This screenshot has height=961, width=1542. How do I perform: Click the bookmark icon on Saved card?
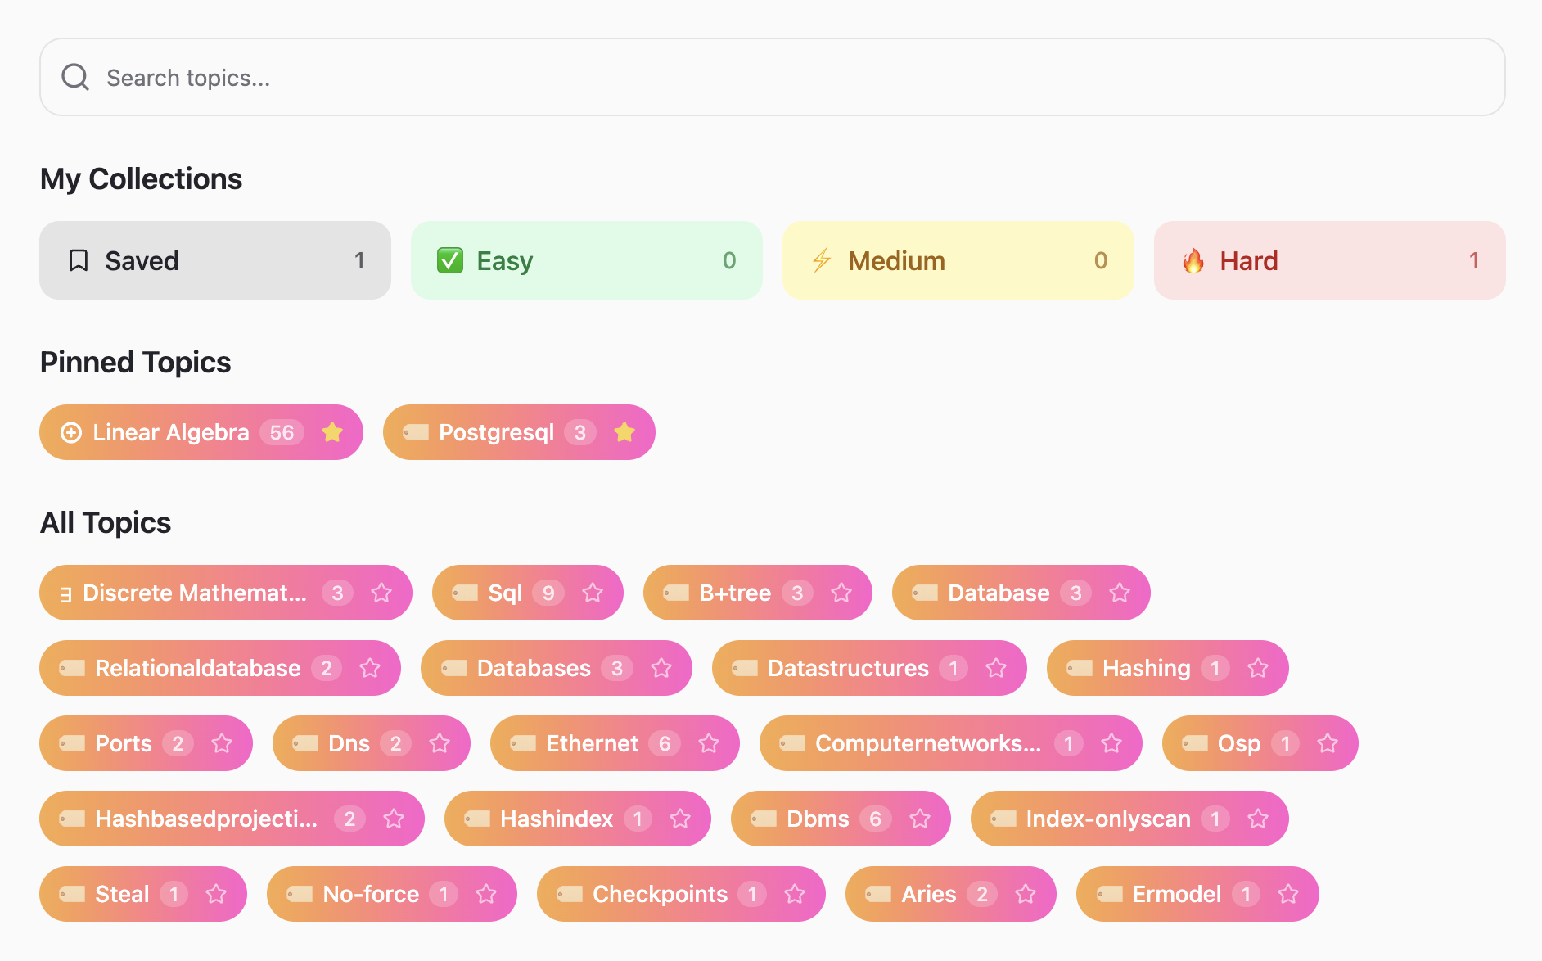pos(79,260)
